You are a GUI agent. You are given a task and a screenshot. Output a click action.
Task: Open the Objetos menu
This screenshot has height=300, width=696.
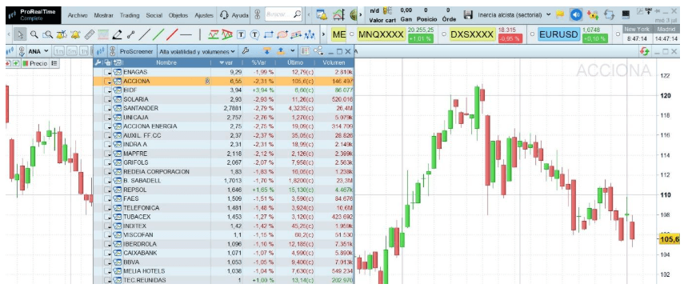[x=178, y=15]
